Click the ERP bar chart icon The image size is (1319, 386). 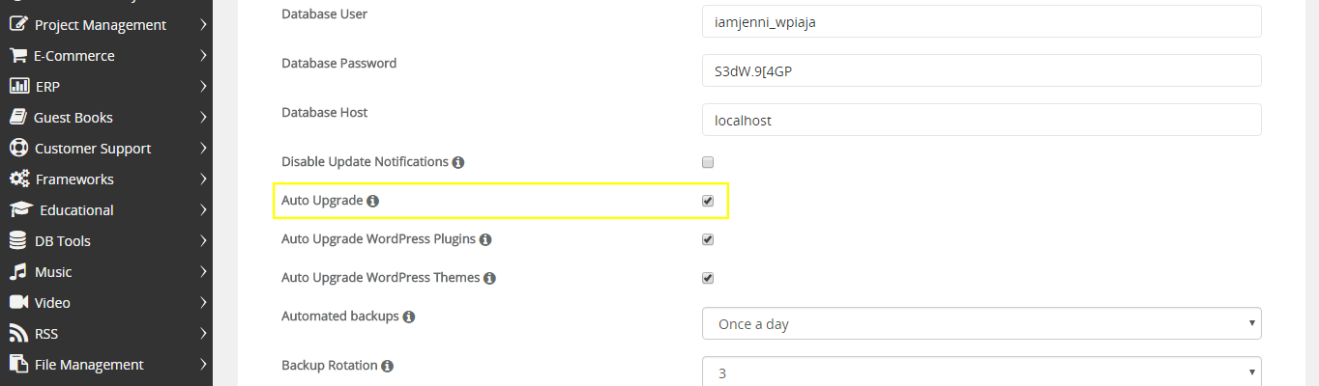click(18, 87)
